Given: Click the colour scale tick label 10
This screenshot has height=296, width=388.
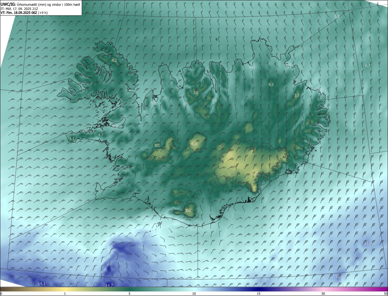Looking at the screenshot, I should click(x=194, y=294).
